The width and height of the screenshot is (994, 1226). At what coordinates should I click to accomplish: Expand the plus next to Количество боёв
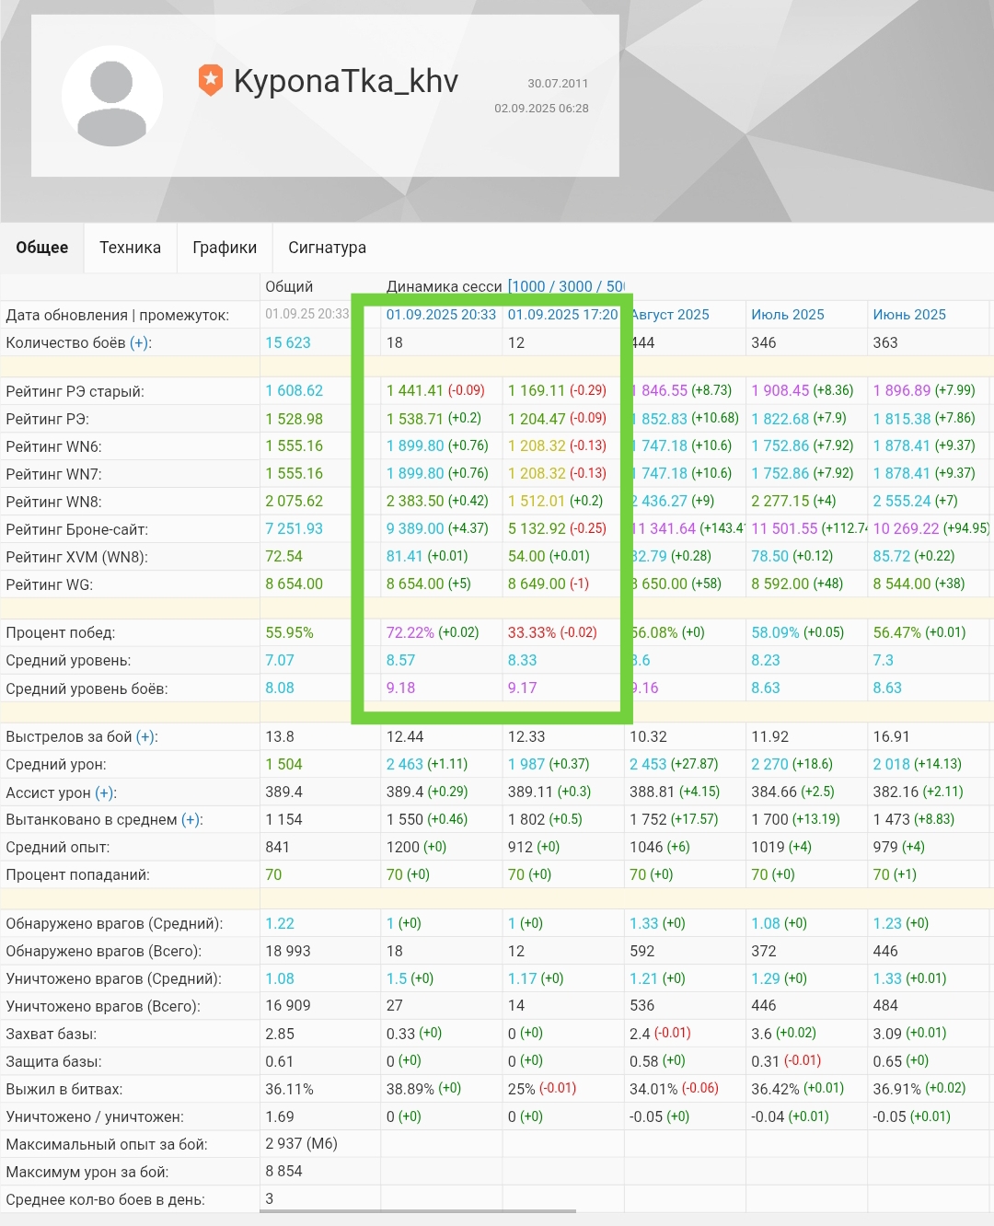140,343
